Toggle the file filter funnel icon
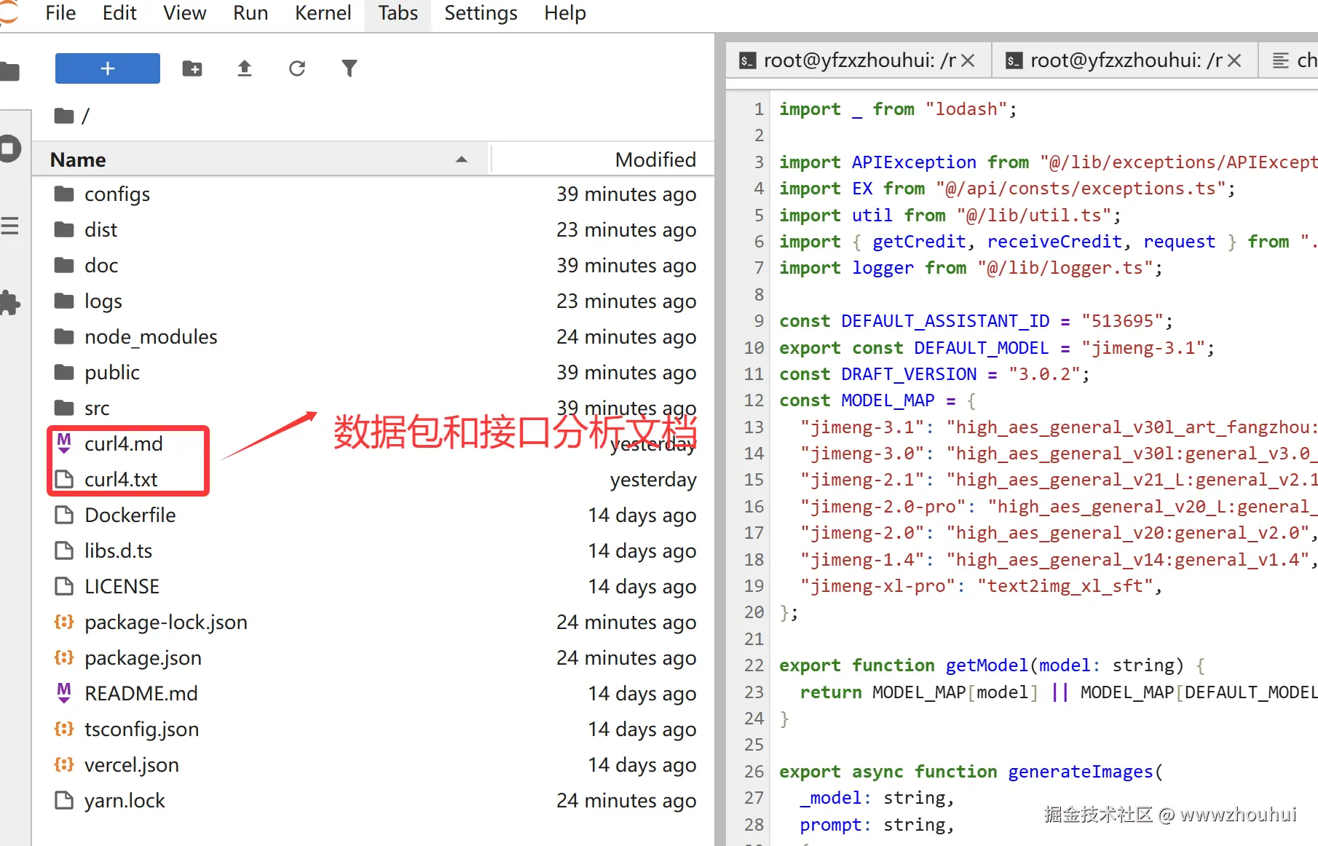 click(x=350, y=68)
